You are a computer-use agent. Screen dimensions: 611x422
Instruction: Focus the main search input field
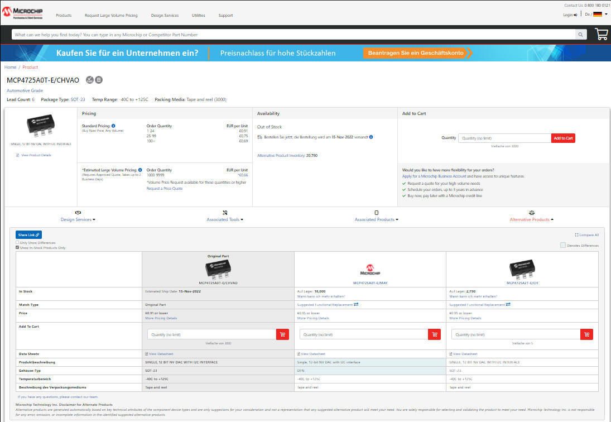click(x=294, y=35)
